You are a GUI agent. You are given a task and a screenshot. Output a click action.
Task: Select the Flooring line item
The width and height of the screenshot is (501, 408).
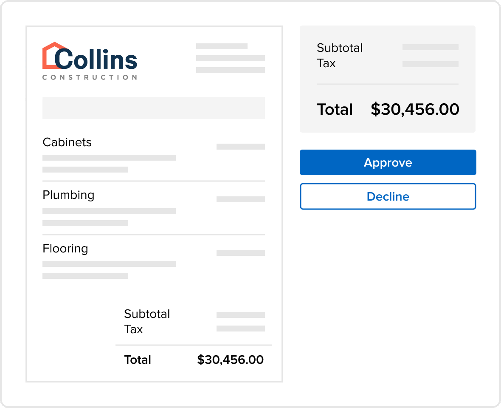point(154,261)
